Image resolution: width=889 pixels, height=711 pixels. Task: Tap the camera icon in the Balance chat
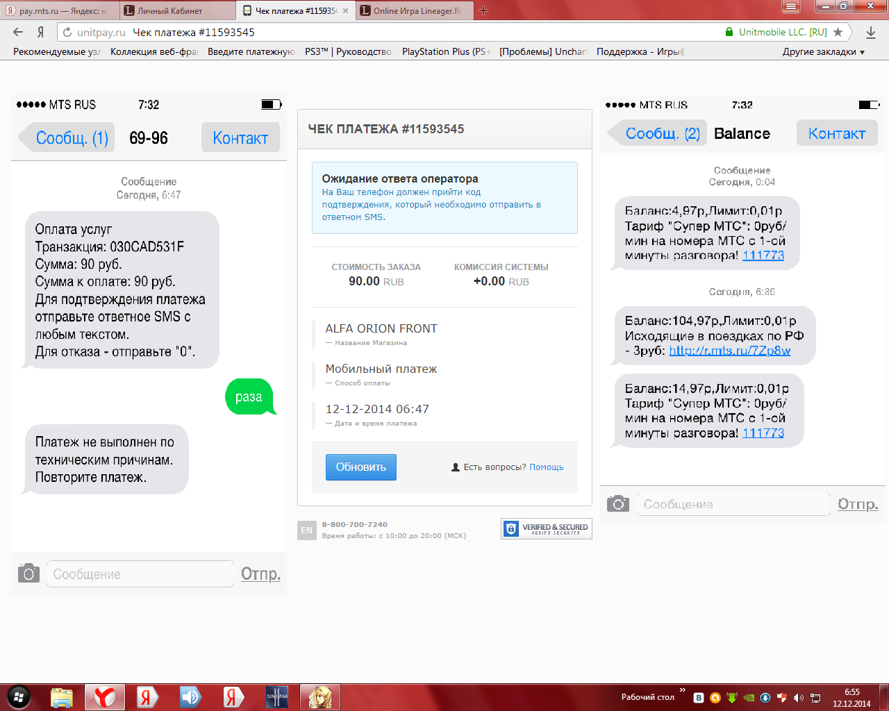pyautogui.click(x=618, y=503)
